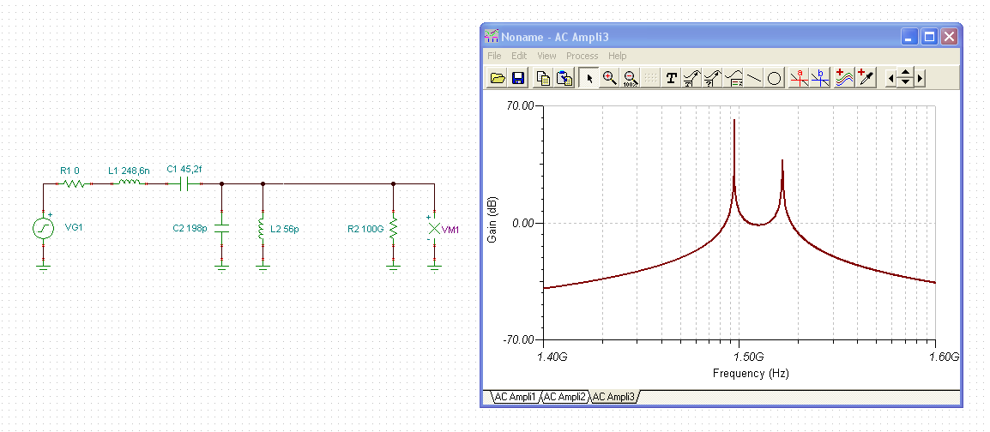990x432 pixels.
Task: Click the diagram window icon in title bar
Action: coord(492,36)
